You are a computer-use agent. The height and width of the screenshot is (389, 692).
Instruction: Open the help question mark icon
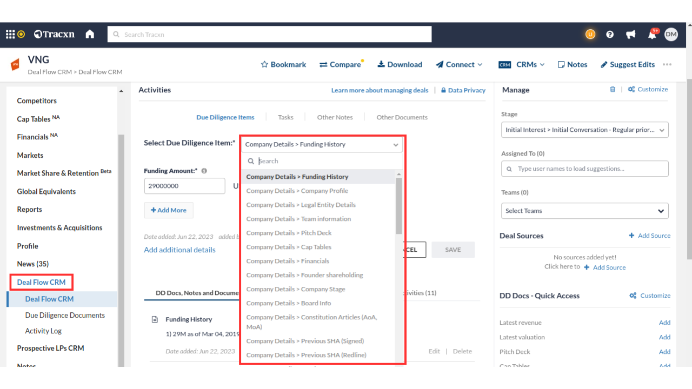[610, 34]
